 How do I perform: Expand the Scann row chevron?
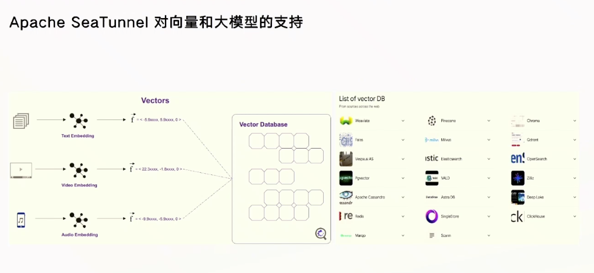coord(488,236)
